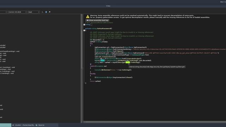Open the partially hidden language dropdown arrow
This screenshot has height=127, width=226.
[6, 12]
